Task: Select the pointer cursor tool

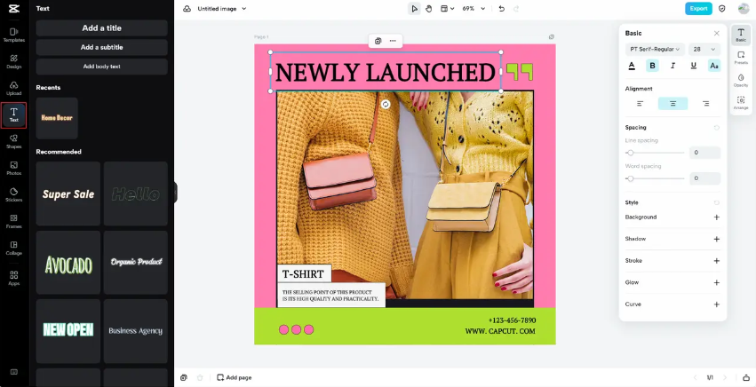Action: click(414, 9)
